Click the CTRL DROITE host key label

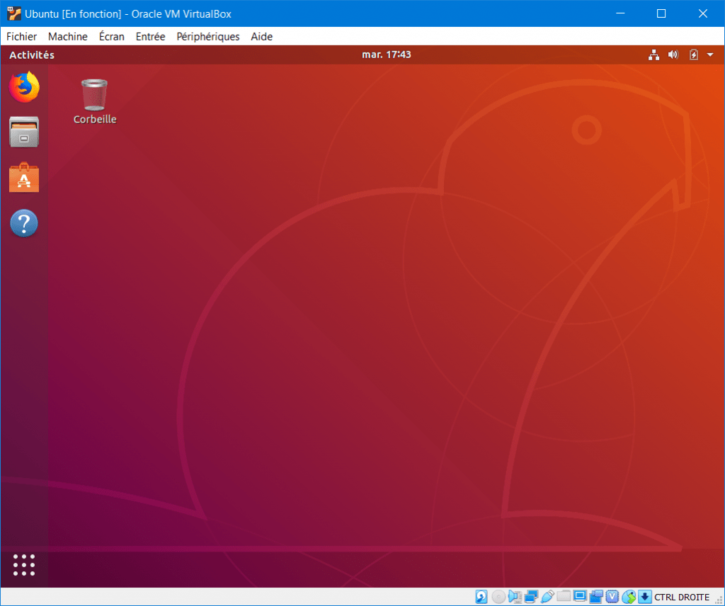click(x=682, y=598)
